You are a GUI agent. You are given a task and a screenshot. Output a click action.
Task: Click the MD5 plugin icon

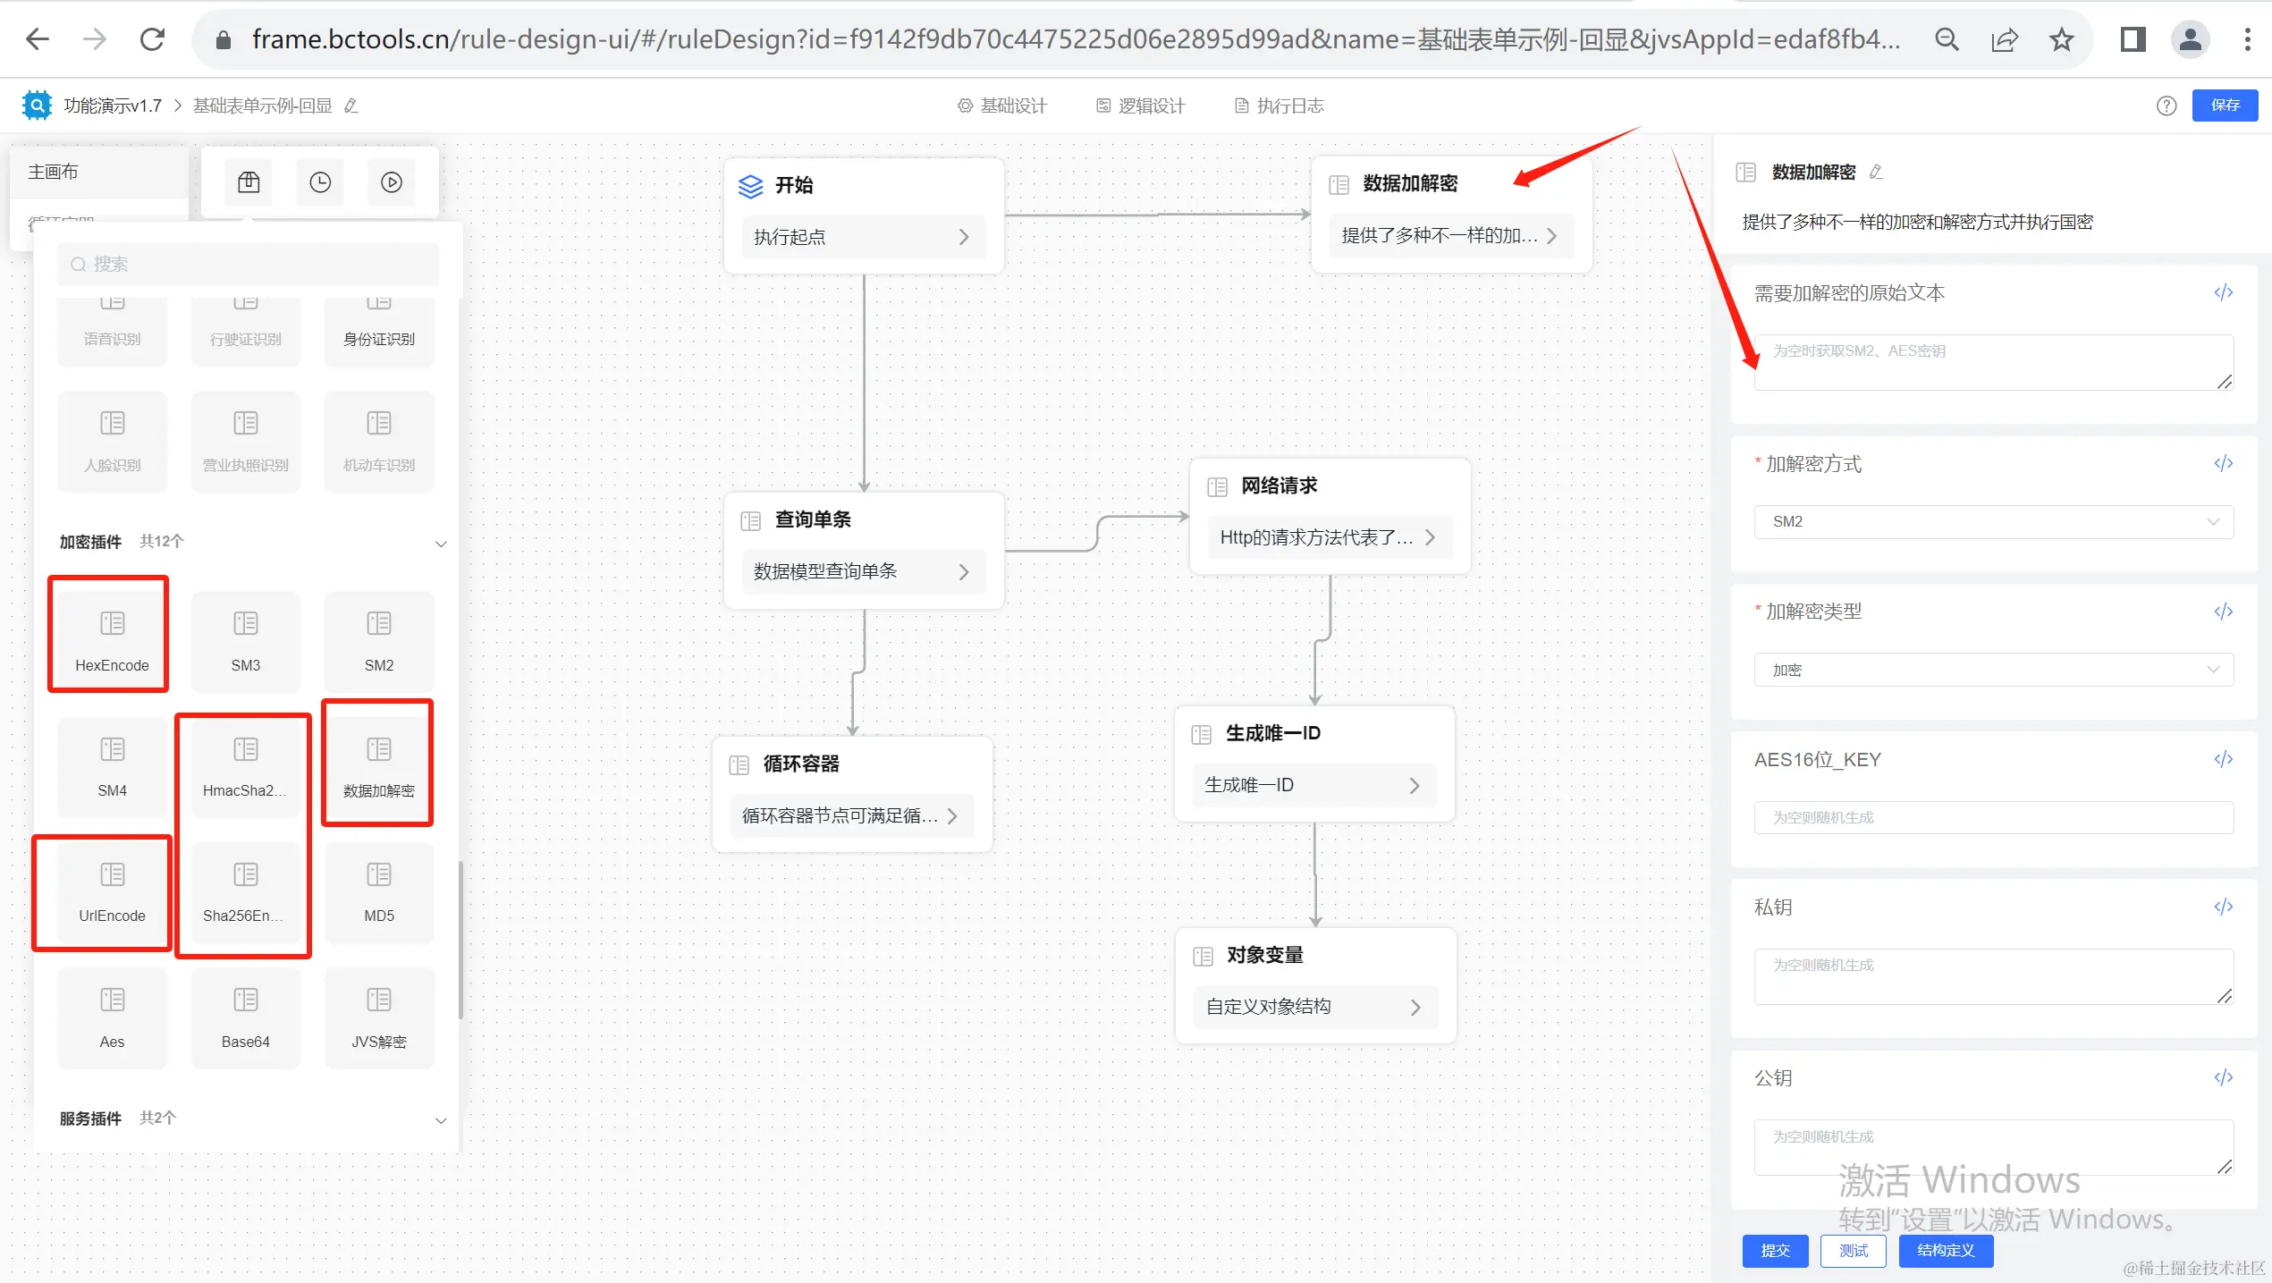click(x=378, y=875)
